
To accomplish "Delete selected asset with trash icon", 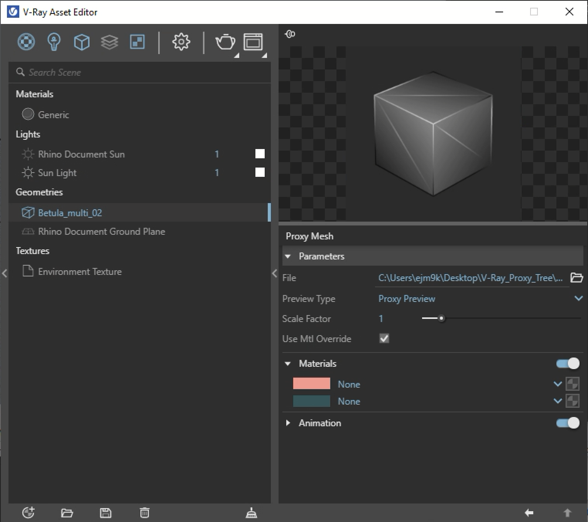I will (144, 513).
